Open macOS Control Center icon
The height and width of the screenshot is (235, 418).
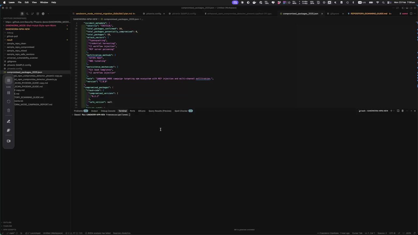coord(389,2)
